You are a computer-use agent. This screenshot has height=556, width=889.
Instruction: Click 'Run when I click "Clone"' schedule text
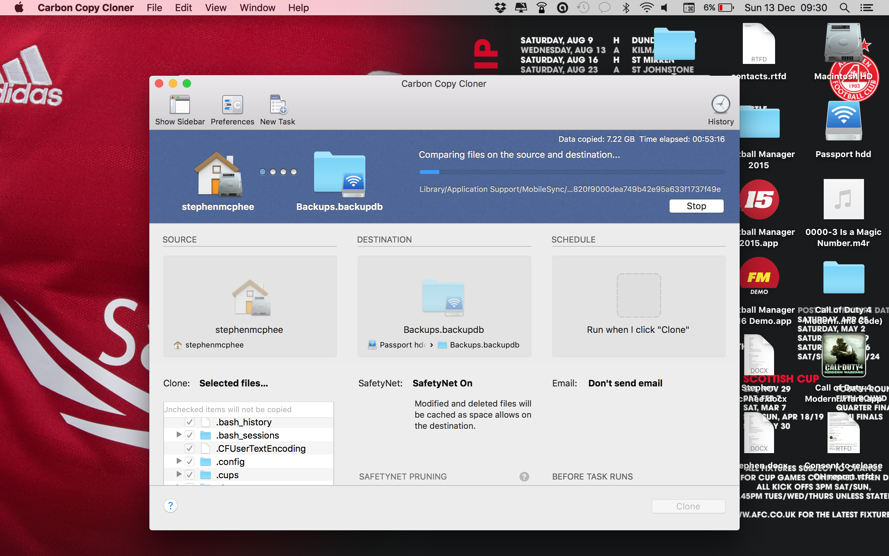click(638, 330)
